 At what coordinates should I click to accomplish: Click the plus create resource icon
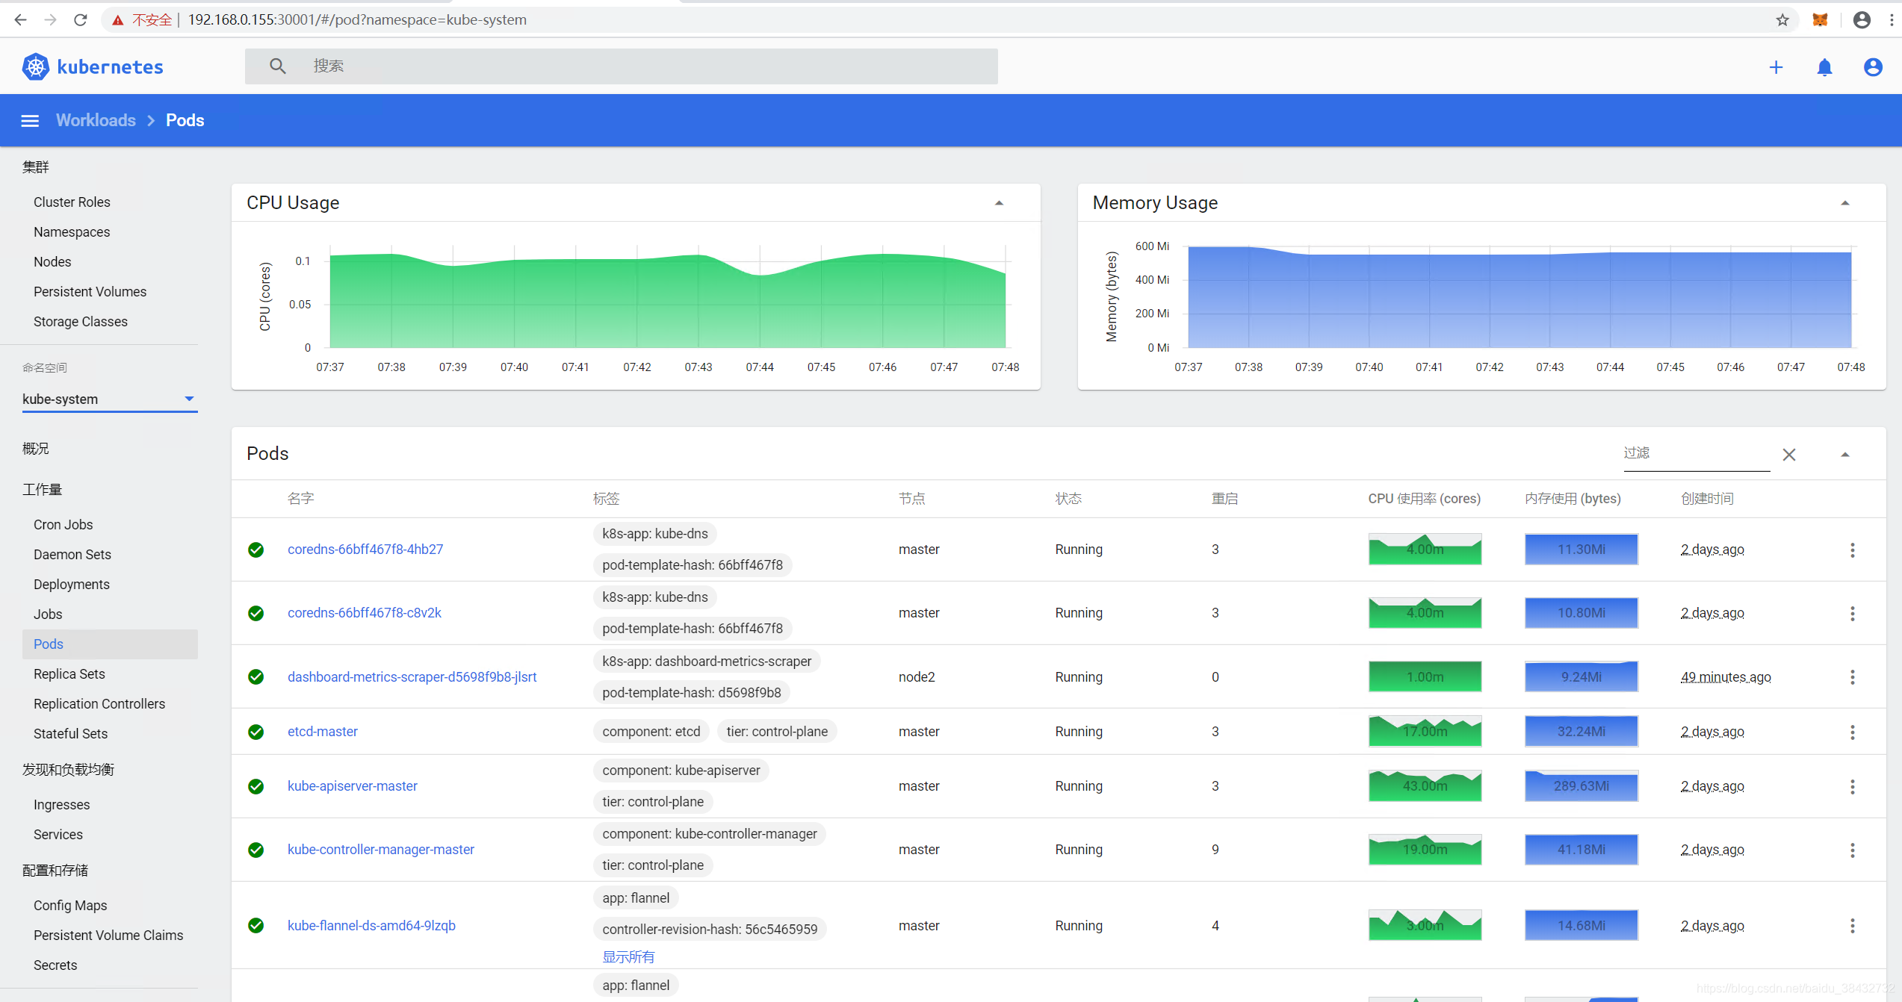point(1776,67)
